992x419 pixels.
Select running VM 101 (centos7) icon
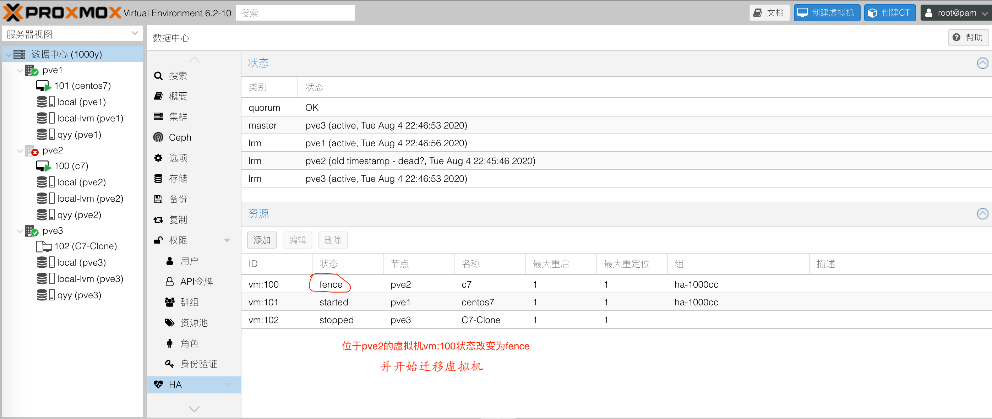[x=44, y=86]
